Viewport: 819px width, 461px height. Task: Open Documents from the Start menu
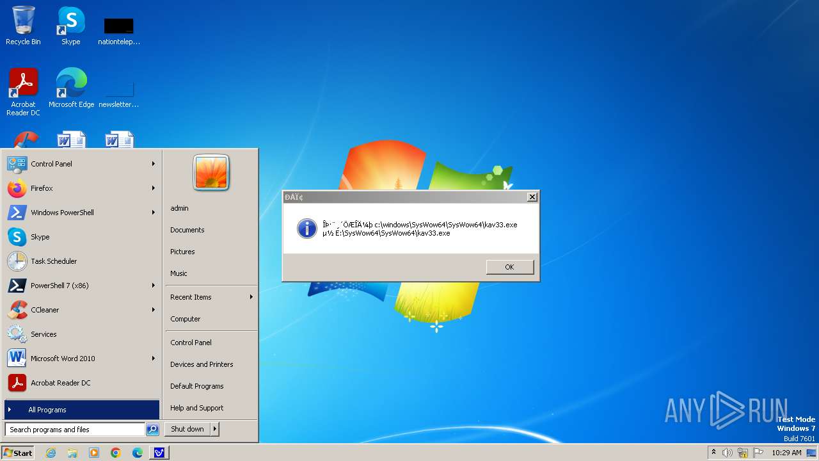(x=187, y=230)
